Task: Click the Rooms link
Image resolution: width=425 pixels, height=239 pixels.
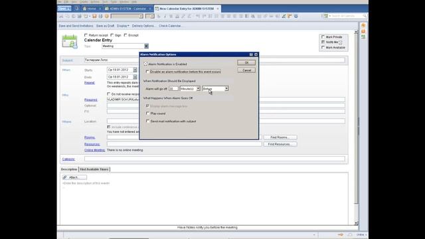Action: (x=90, y=137)
